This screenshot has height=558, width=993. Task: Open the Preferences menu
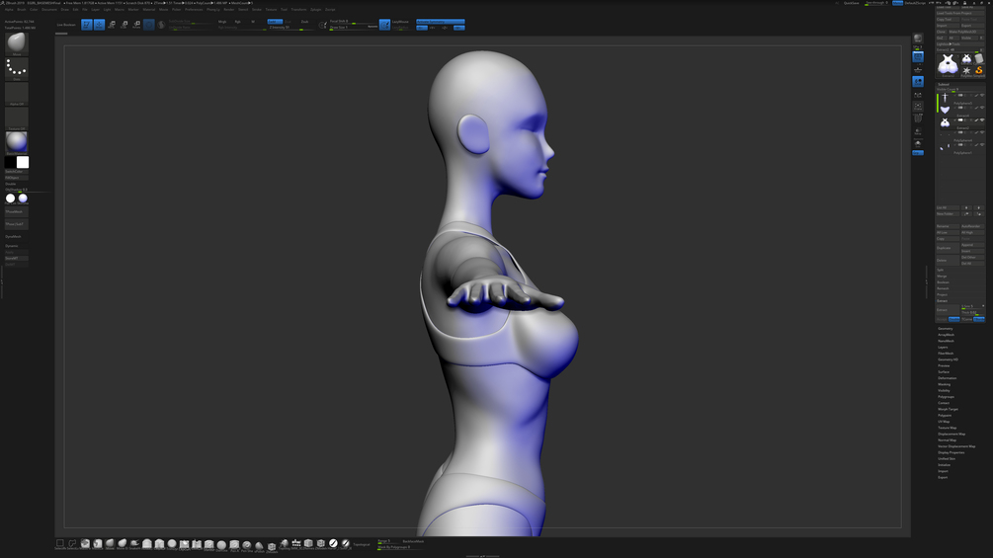[x=194, y=10]
